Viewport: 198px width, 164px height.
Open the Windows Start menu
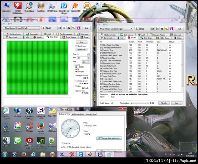[5, 154]
